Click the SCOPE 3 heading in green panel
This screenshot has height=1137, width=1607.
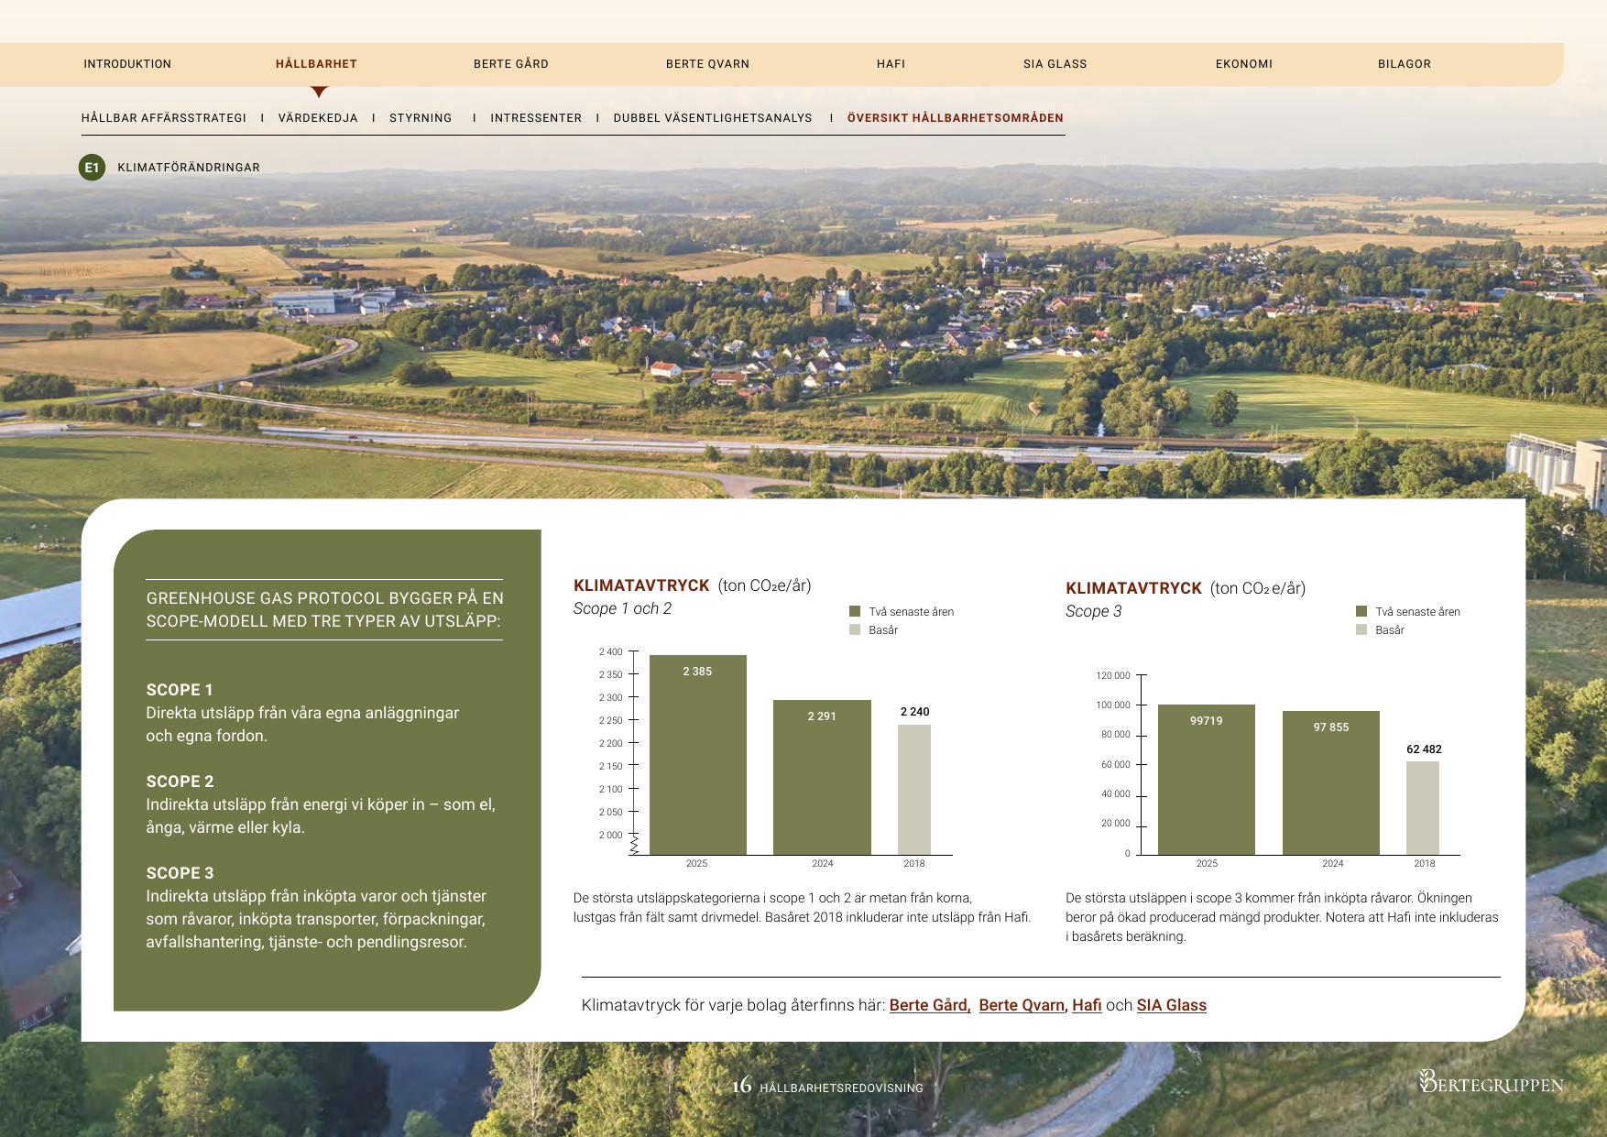pos(180,873)
